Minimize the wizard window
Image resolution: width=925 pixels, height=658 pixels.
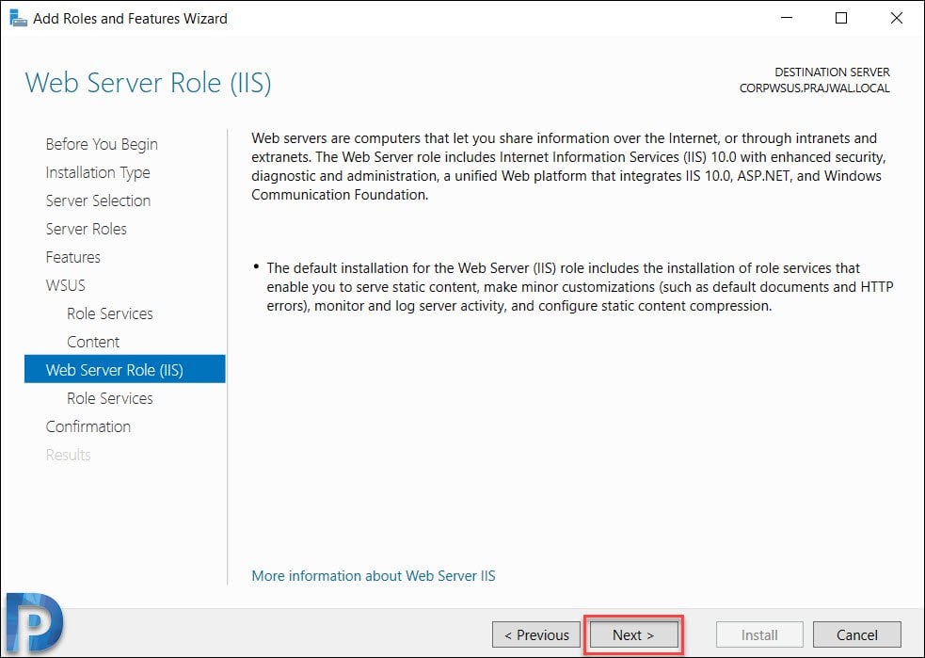(x=787, y=18)
